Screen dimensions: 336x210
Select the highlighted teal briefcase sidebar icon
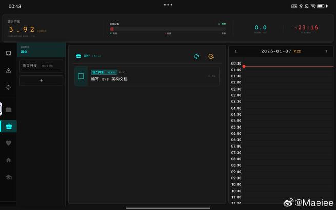9,127
